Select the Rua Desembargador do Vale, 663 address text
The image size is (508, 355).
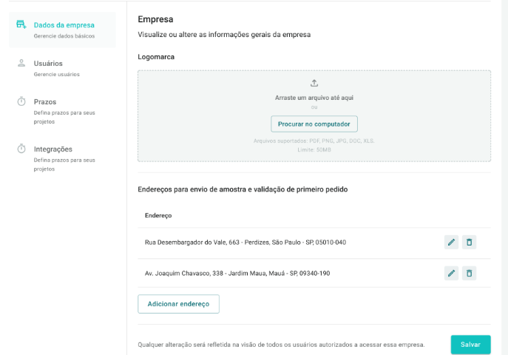click(245, 243)
